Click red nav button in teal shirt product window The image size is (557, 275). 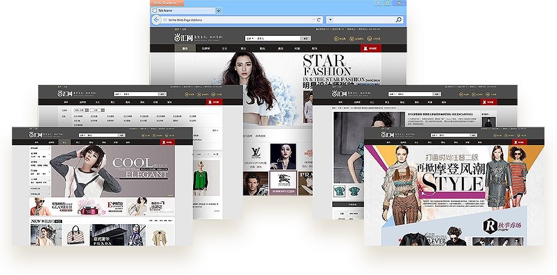coord(489,102)
